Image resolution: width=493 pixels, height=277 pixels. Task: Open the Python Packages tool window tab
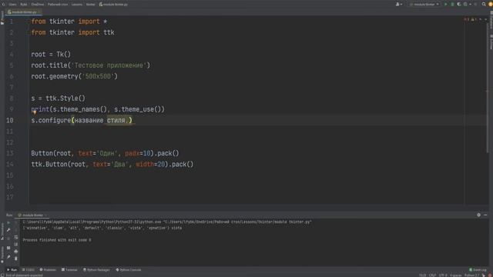click(96, 270)
